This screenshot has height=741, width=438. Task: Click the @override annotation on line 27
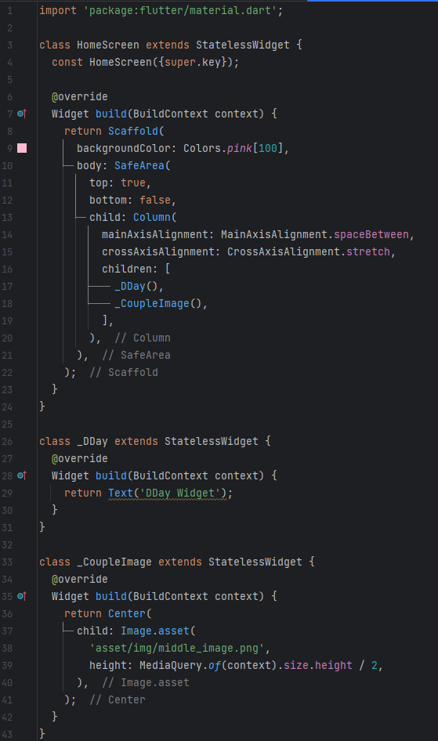point(79,458)
